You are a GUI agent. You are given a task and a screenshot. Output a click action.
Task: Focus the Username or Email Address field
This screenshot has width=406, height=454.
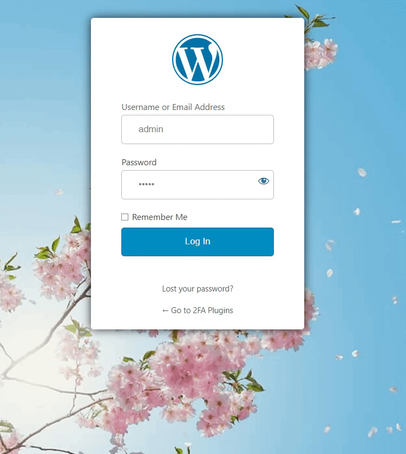198,129
